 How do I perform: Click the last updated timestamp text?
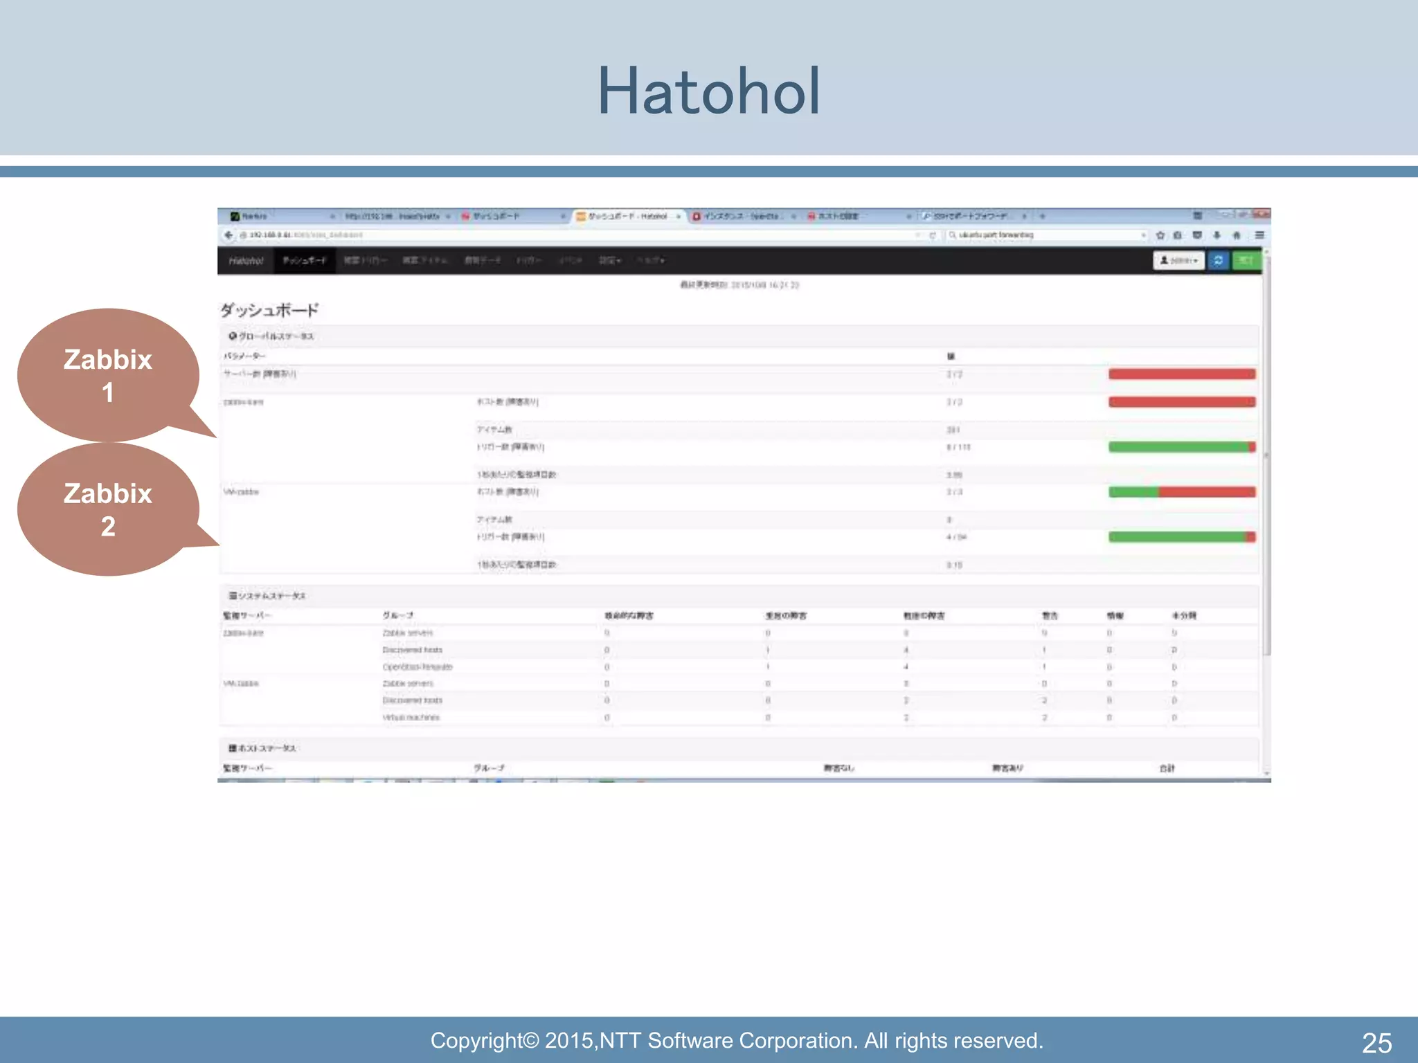739,285
